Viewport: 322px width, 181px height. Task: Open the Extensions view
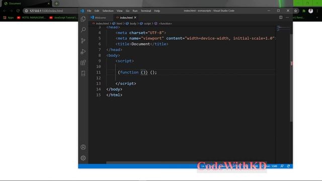click(x=83, y=62)
